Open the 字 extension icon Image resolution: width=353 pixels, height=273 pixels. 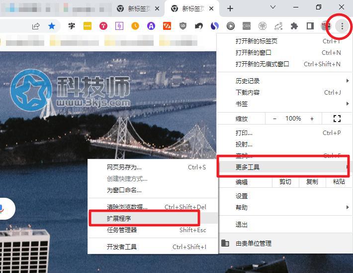pyautogui.click(x=72, y=26)
